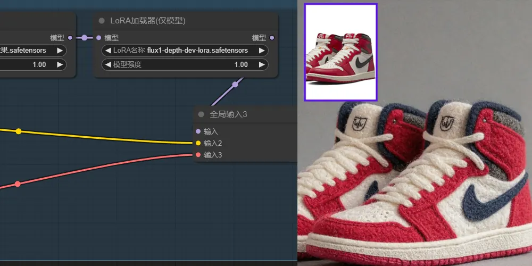Click midpoint dot on purple 模型 link between nodes

coord(84,38)
